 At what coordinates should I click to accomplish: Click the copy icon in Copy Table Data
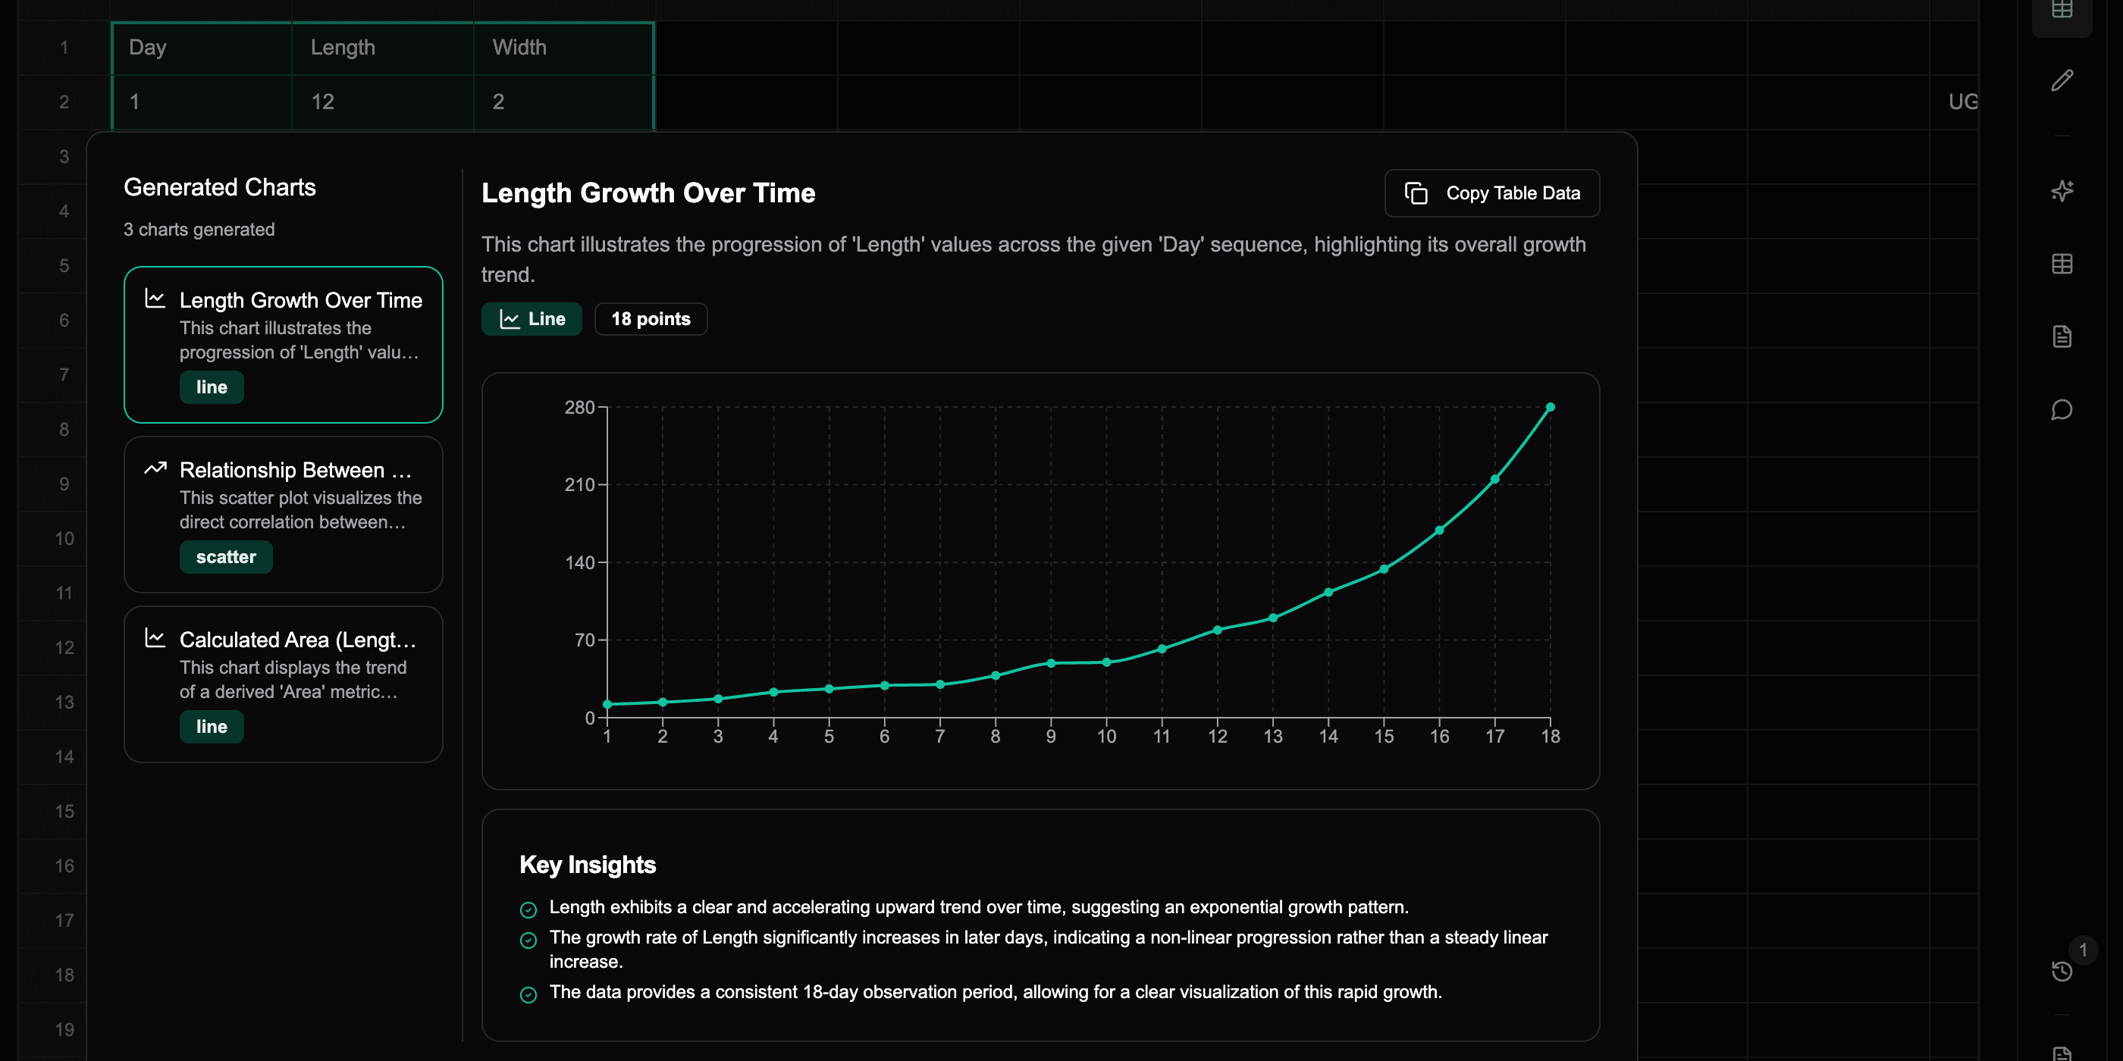coord(1416,193)
